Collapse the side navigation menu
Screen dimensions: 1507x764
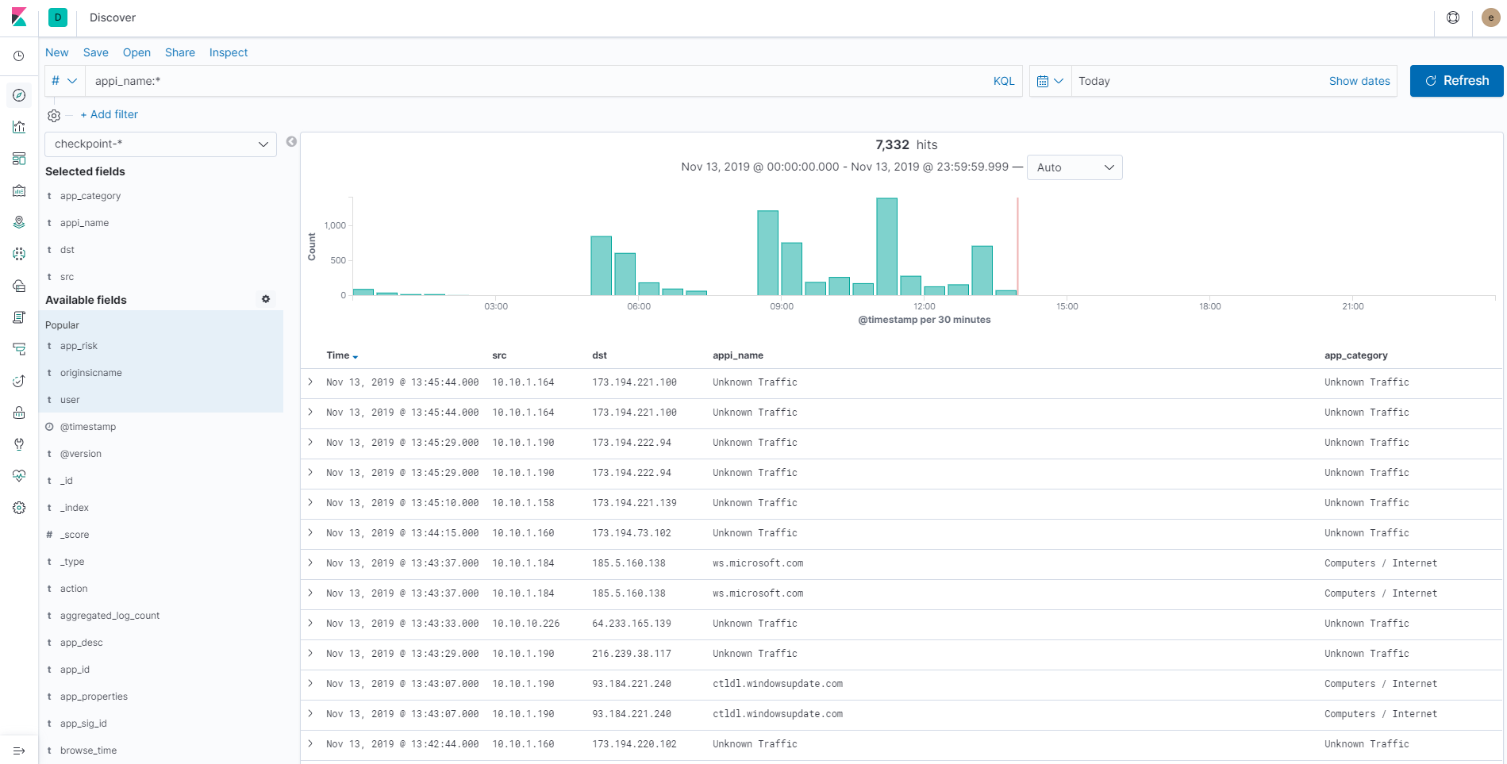point(19,751)
